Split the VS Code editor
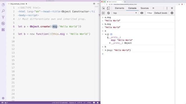 (x=94, y=4)
